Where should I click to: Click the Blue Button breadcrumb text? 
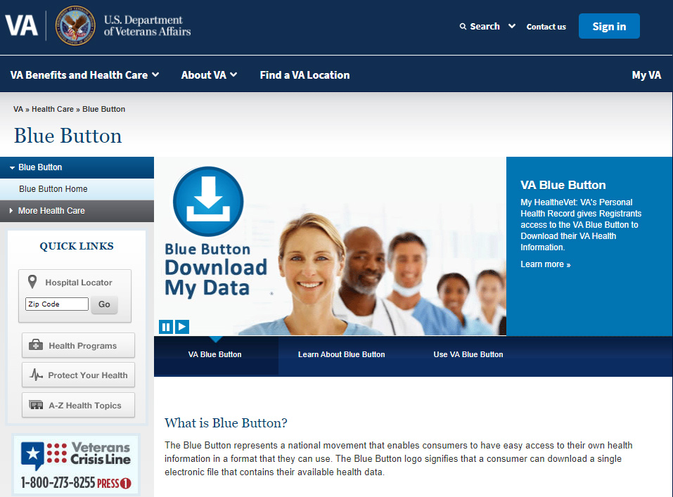click(x=103, y=109)
